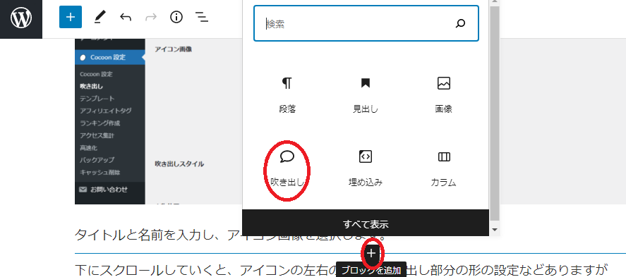Select the pencil edit tool
This screenshot has height=277, width=626.
click(98, 17)
